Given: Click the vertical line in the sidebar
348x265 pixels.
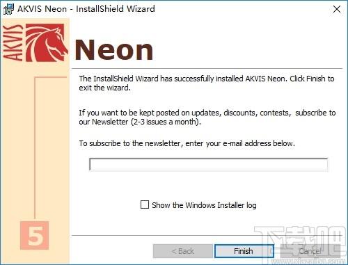Looking at the screenshot, I should (35, 148).
